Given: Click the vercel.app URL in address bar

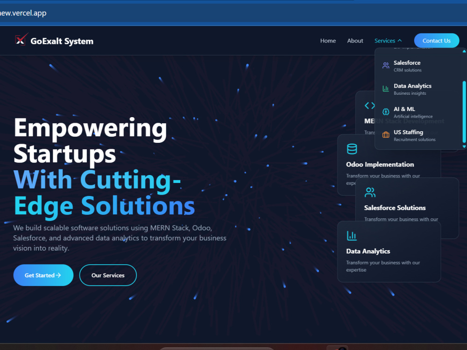Looking at the screenshot, I should tap(23, 13).
